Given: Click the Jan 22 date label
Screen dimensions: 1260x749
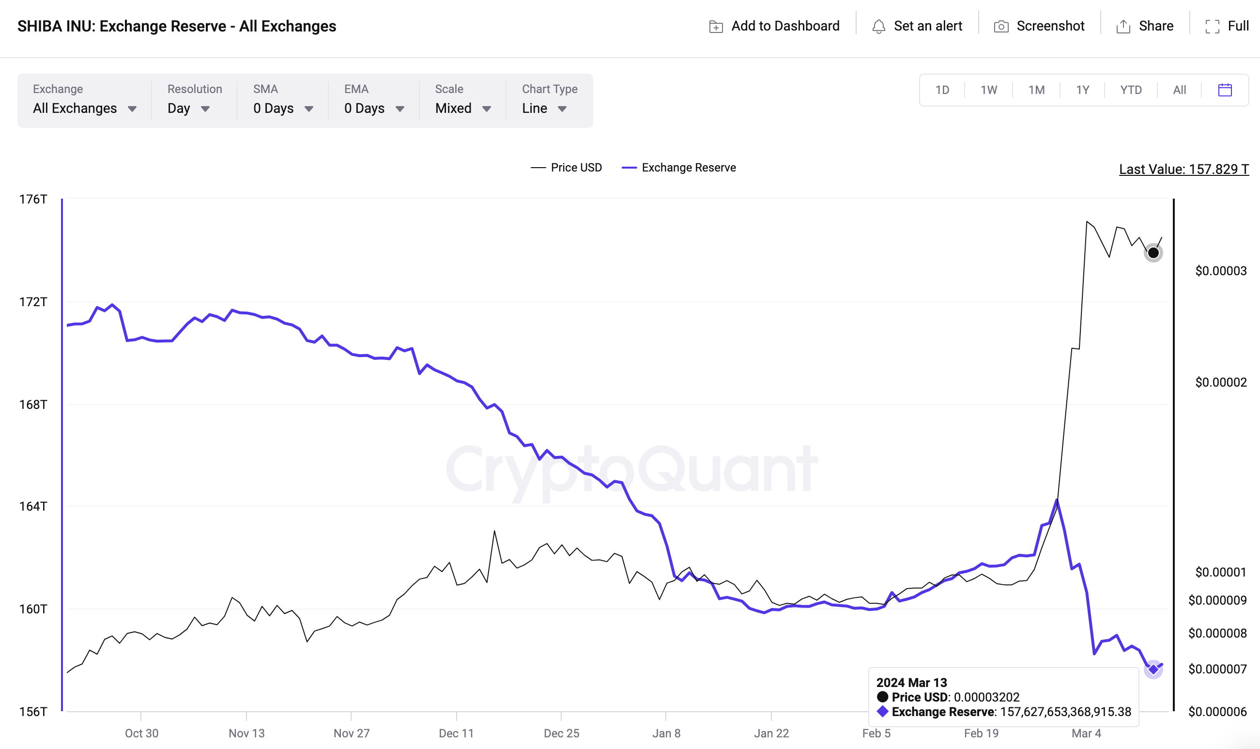Looking at the screenshot, I should click(x=771, y=733).
